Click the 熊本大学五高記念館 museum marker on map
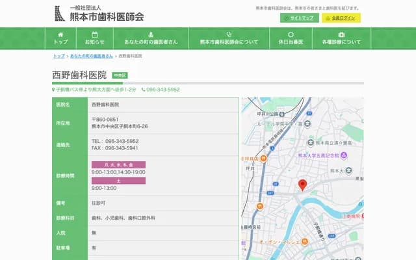This screenshot has width=416, height=260. (344, 155)
